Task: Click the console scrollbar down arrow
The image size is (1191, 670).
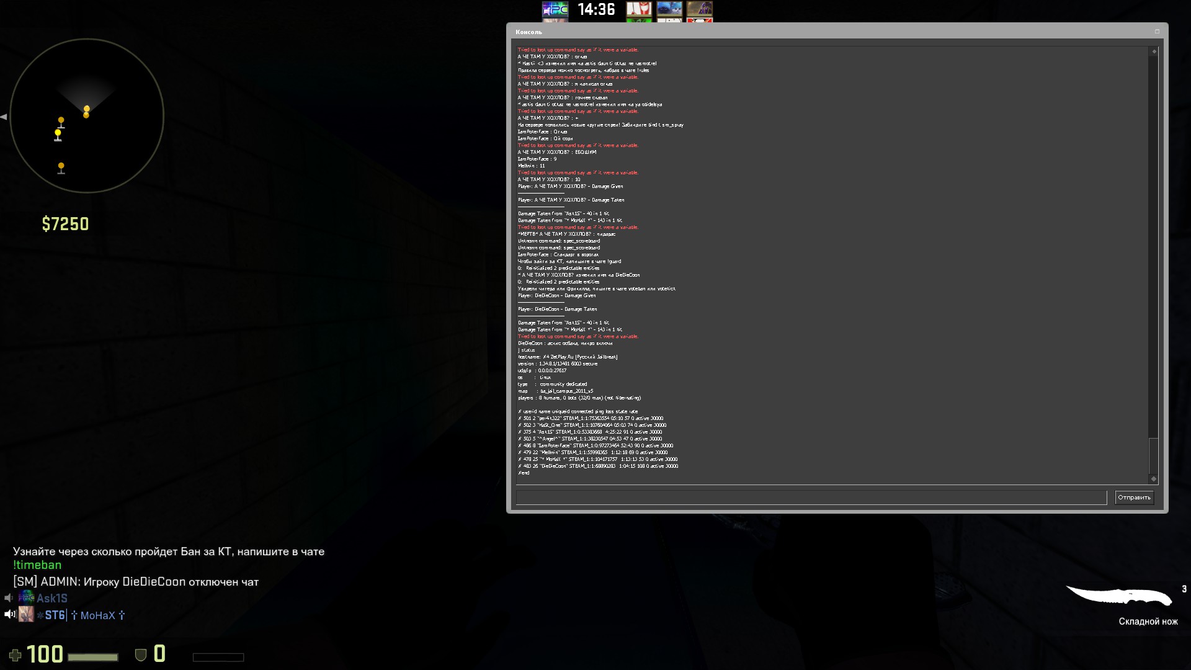Action: point(1154,479)
